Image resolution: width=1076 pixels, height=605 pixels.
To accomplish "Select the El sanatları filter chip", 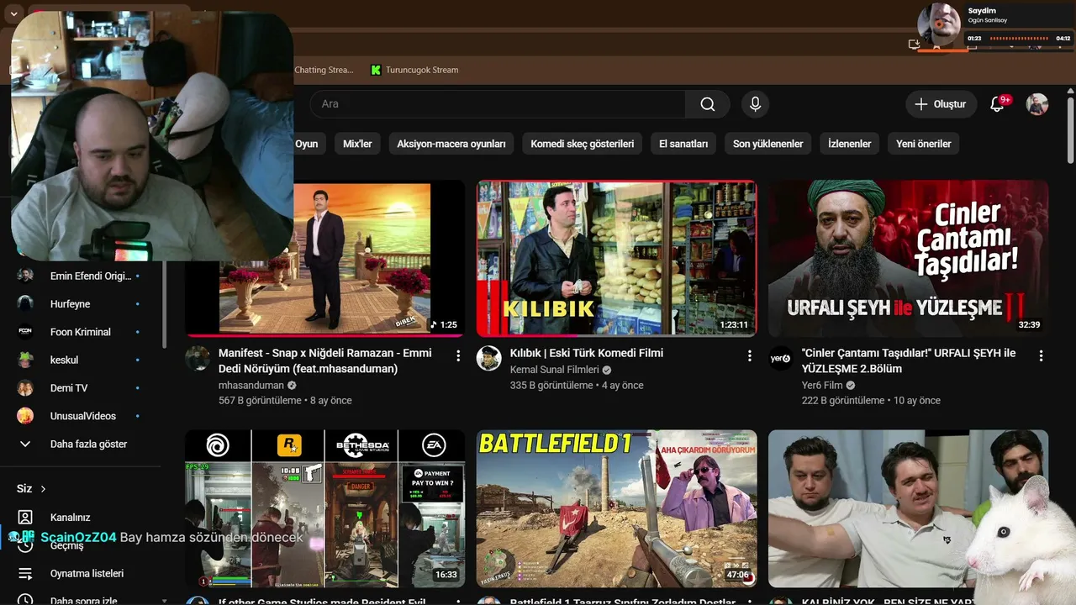I will (x=683, y=144).
